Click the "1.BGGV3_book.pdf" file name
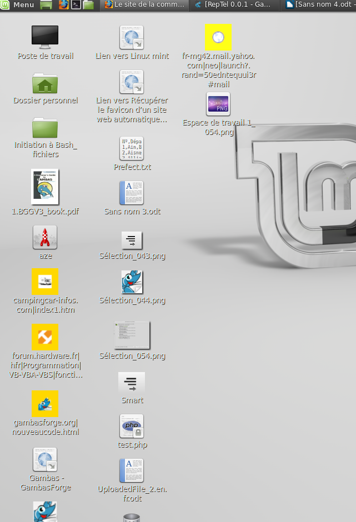The image size is (356, 522). point(46,212)
